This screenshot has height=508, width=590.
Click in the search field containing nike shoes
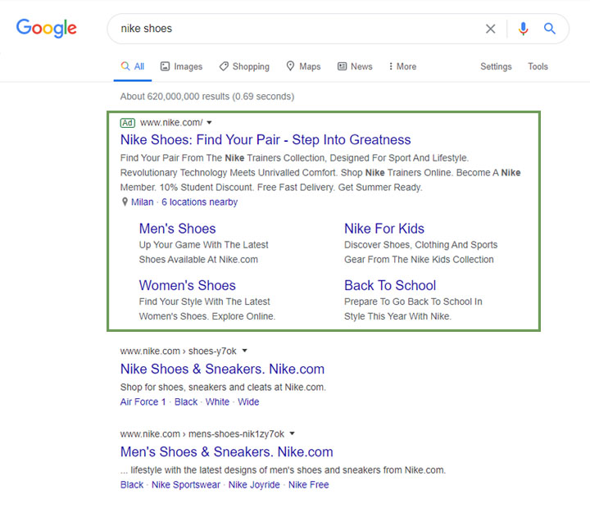pyautogui.click(x=295, y=29)
